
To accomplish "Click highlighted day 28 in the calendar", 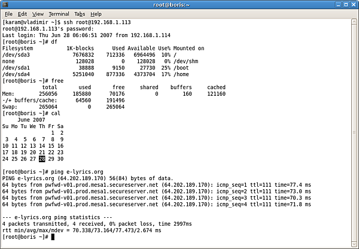I will pyautogui.click(x=42, y=159).
